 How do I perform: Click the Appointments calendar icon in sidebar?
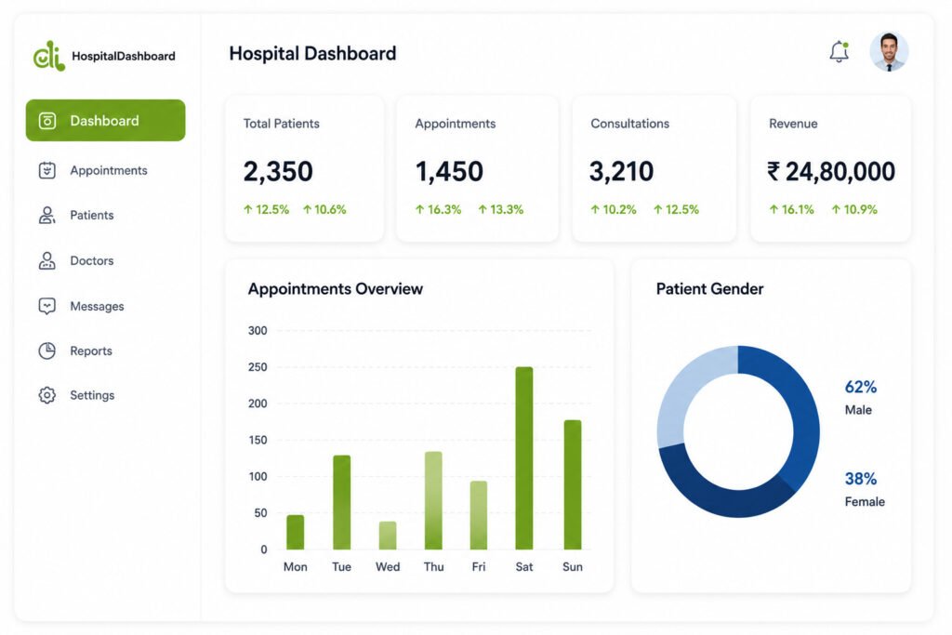46,170
